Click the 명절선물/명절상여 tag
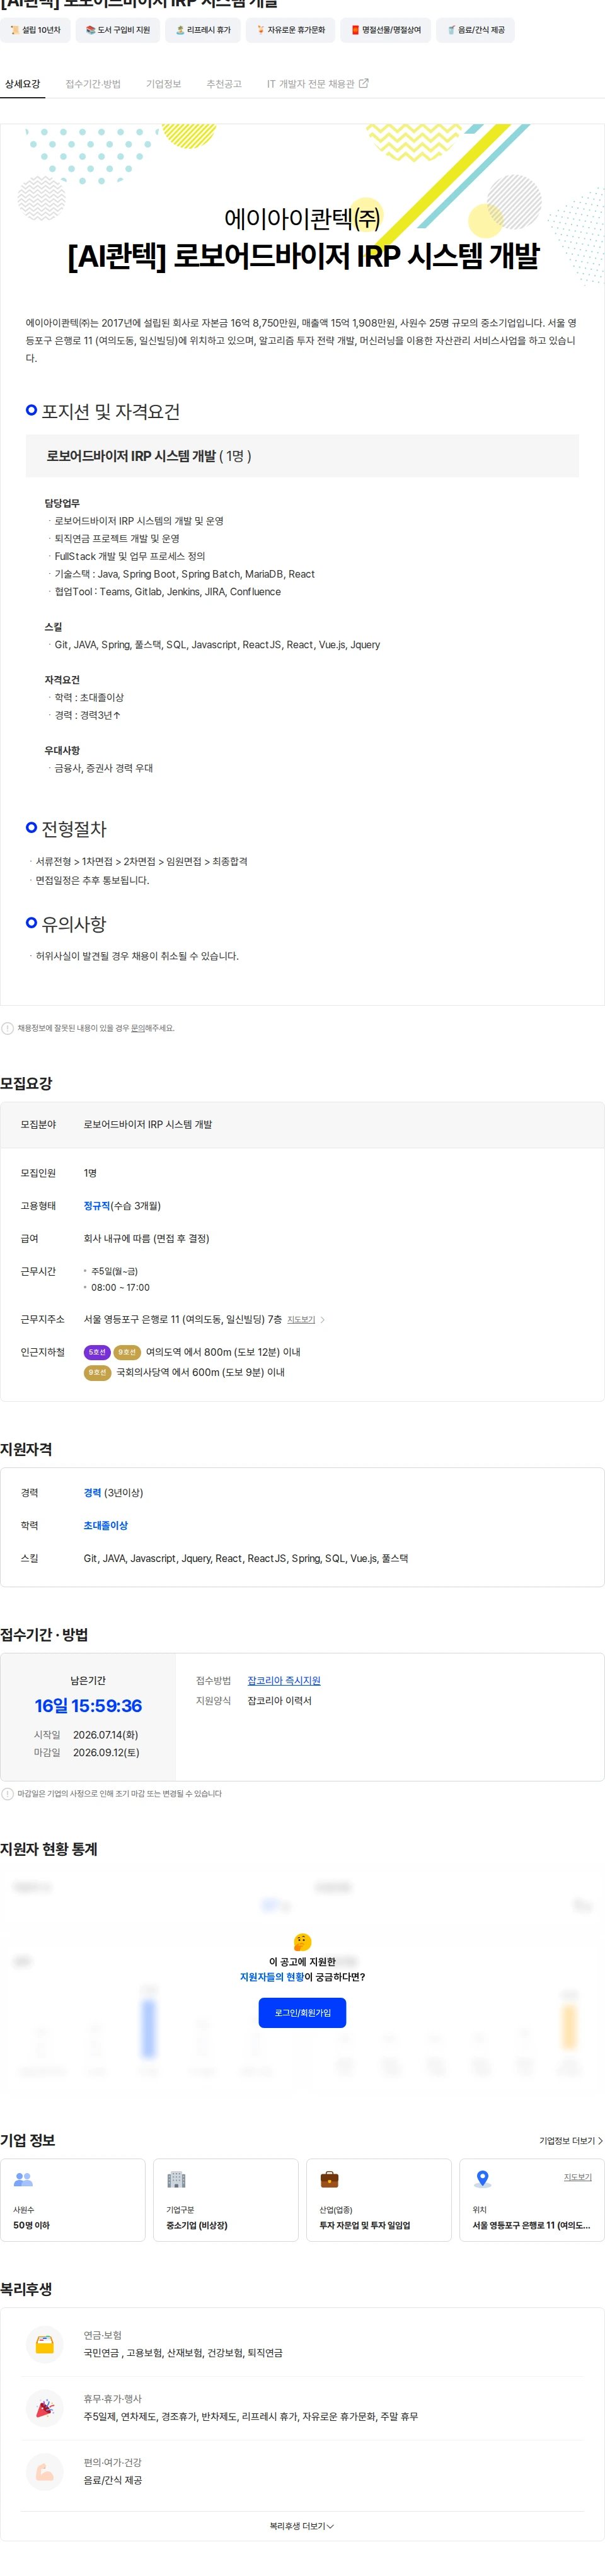Viewport: 605px width, 2576px height. pos(386,30)
